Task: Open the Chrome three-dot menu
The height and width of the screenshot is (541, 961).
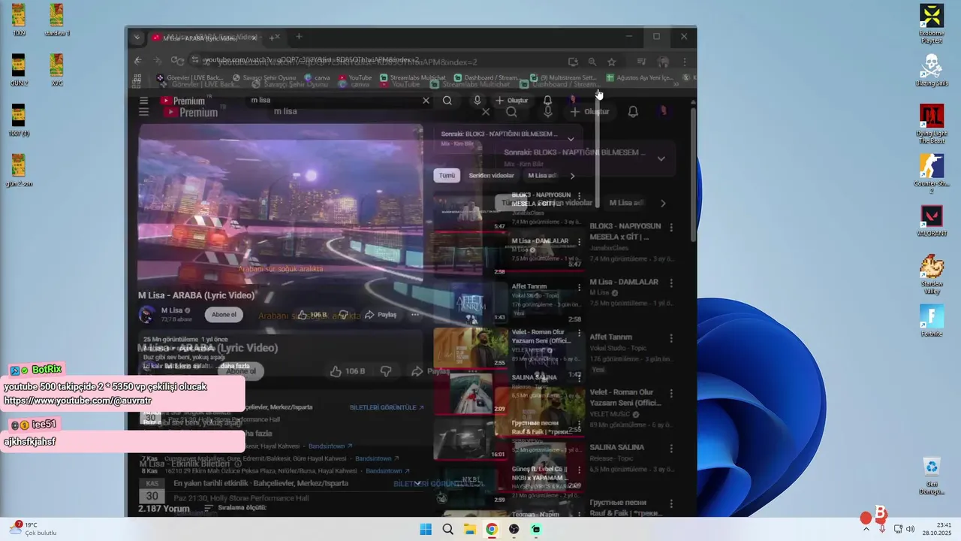Action: coord(684,62)
